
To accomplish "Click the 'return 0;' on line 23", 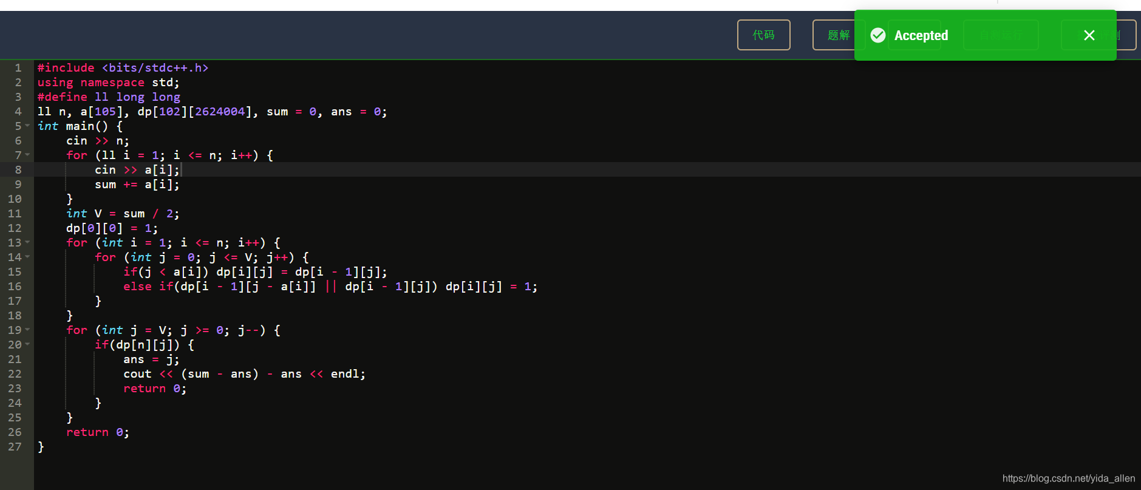I will tap(155, 388).
